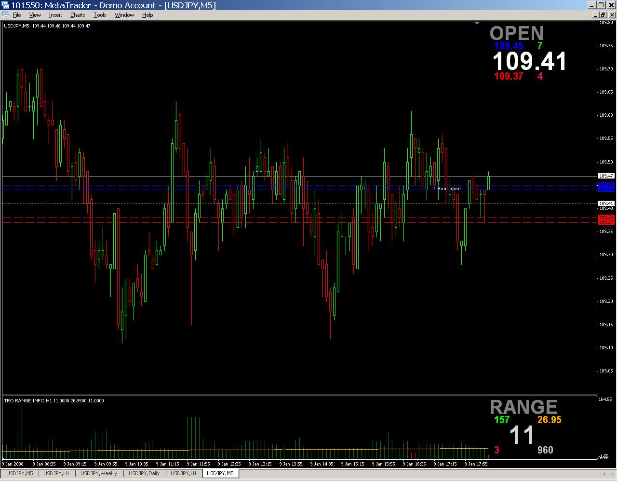Viewport: 617px width, 481px height.
Task: Click the '9 Jan 2008' label on the time axis
Action: tap(13, 464)
